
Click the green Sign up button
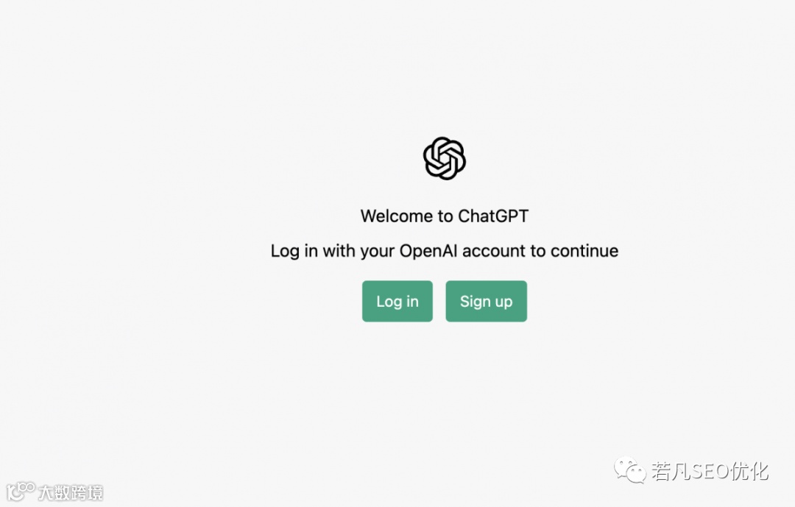click(x=487, y=301)
